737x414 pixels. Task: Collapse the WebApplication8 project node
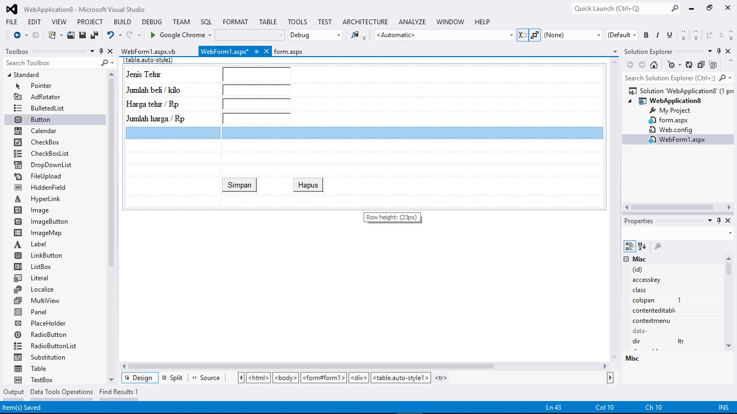coord(629,100)
